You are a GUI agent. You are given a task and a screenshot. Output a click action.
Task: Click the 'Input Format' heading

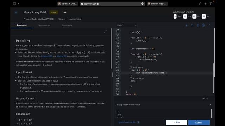(24, 72)
